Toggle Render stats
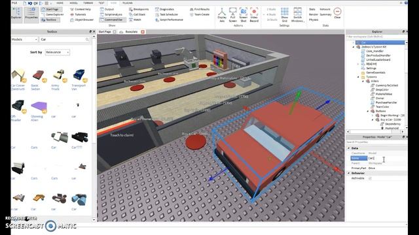The image size is (419, 235). point(314,14)
